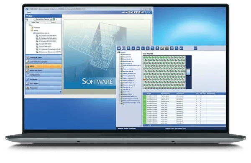Click the white slider handle beside key grid
This screenshot has height=163, width=251.
point(188,72)
